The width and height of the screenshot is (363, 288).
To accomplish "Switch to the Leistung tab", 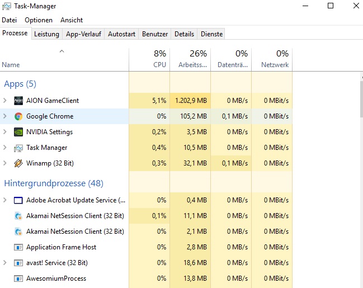I will [x=47, y=34].
